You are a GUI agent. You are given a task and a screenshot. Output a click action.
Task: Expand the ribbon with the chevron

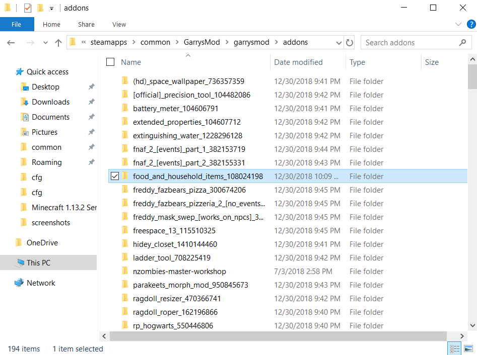pos(458,24)
